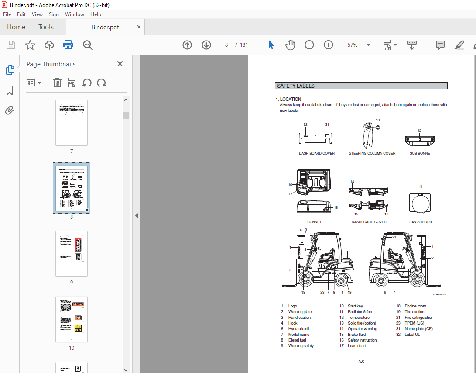Viewport: 476px width, 373px height.
Task: Select page 8 thumbnail
Action: click(72, 188)
